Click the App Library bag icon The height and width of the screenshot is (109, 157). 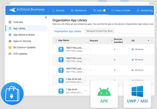10,28
